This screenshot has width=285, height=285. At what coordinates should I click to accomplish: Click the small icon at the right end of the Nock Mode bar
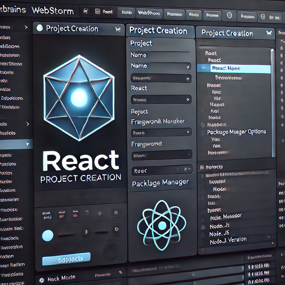click(121, 272)
